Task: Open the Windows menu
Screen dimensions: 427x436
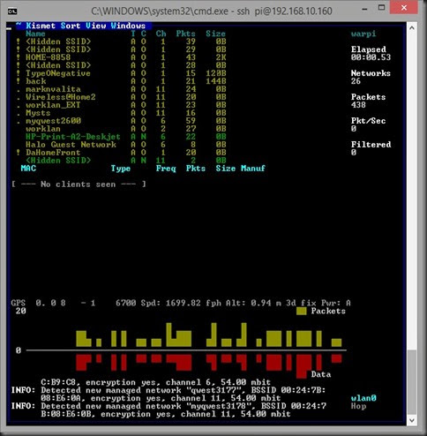Action: coord(128,26)
